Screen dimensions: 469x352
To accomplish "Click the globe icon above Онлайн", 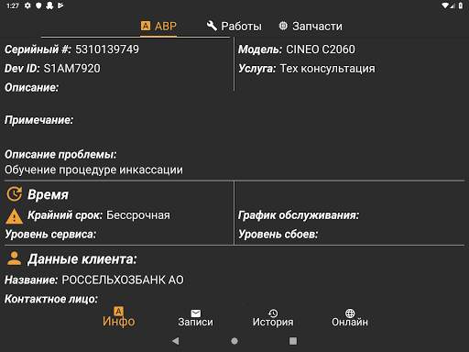I will [x=350, y=313].
